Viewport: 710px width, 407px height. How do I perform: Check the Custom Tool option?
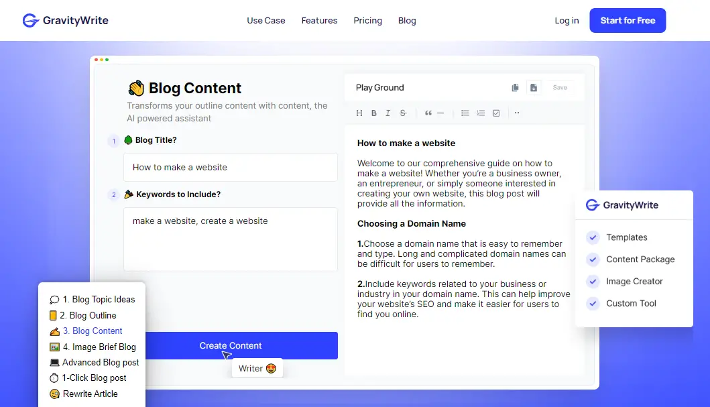click(x=593, y=303)
